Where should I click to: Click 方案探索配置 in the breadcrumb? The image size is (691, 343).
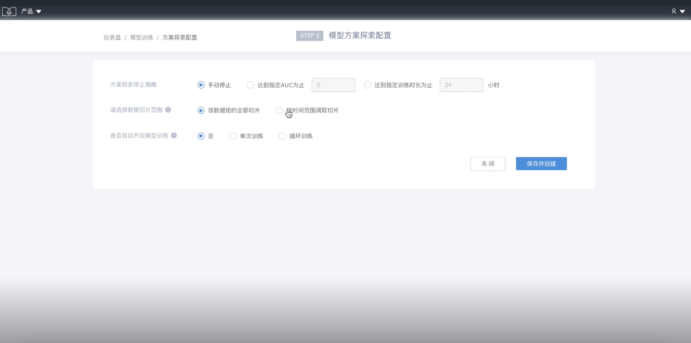pos(179,38)
